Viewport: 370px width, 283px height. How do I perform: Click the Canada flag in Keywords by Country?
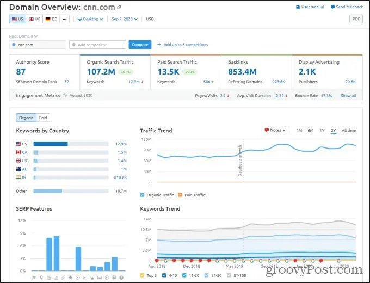point(18,152)
